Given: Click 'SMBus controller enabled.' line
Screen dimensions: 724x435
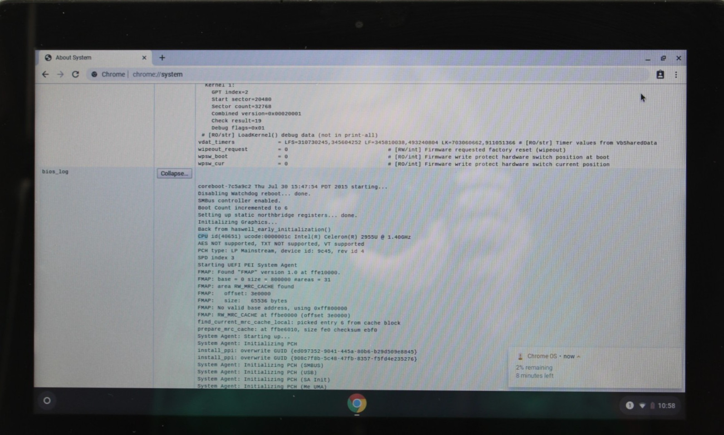Looking at the screenshot, I should point(239,201).
